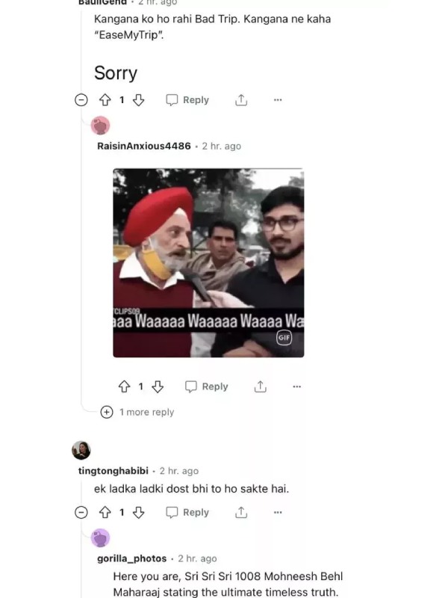Collapse tingtonghabibi's comment thread
Image resolution: width=448 pixels, height=598 pixels.
click(x=81, y=512)
